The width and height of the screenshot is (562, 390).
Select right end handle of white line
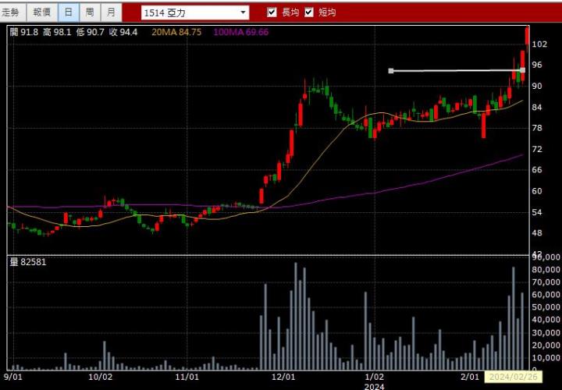click(522, 70)
